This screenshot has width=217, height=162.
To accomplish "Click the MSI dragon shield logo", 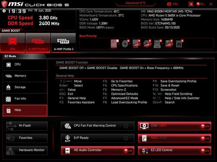I will click(x=4, y=4).
